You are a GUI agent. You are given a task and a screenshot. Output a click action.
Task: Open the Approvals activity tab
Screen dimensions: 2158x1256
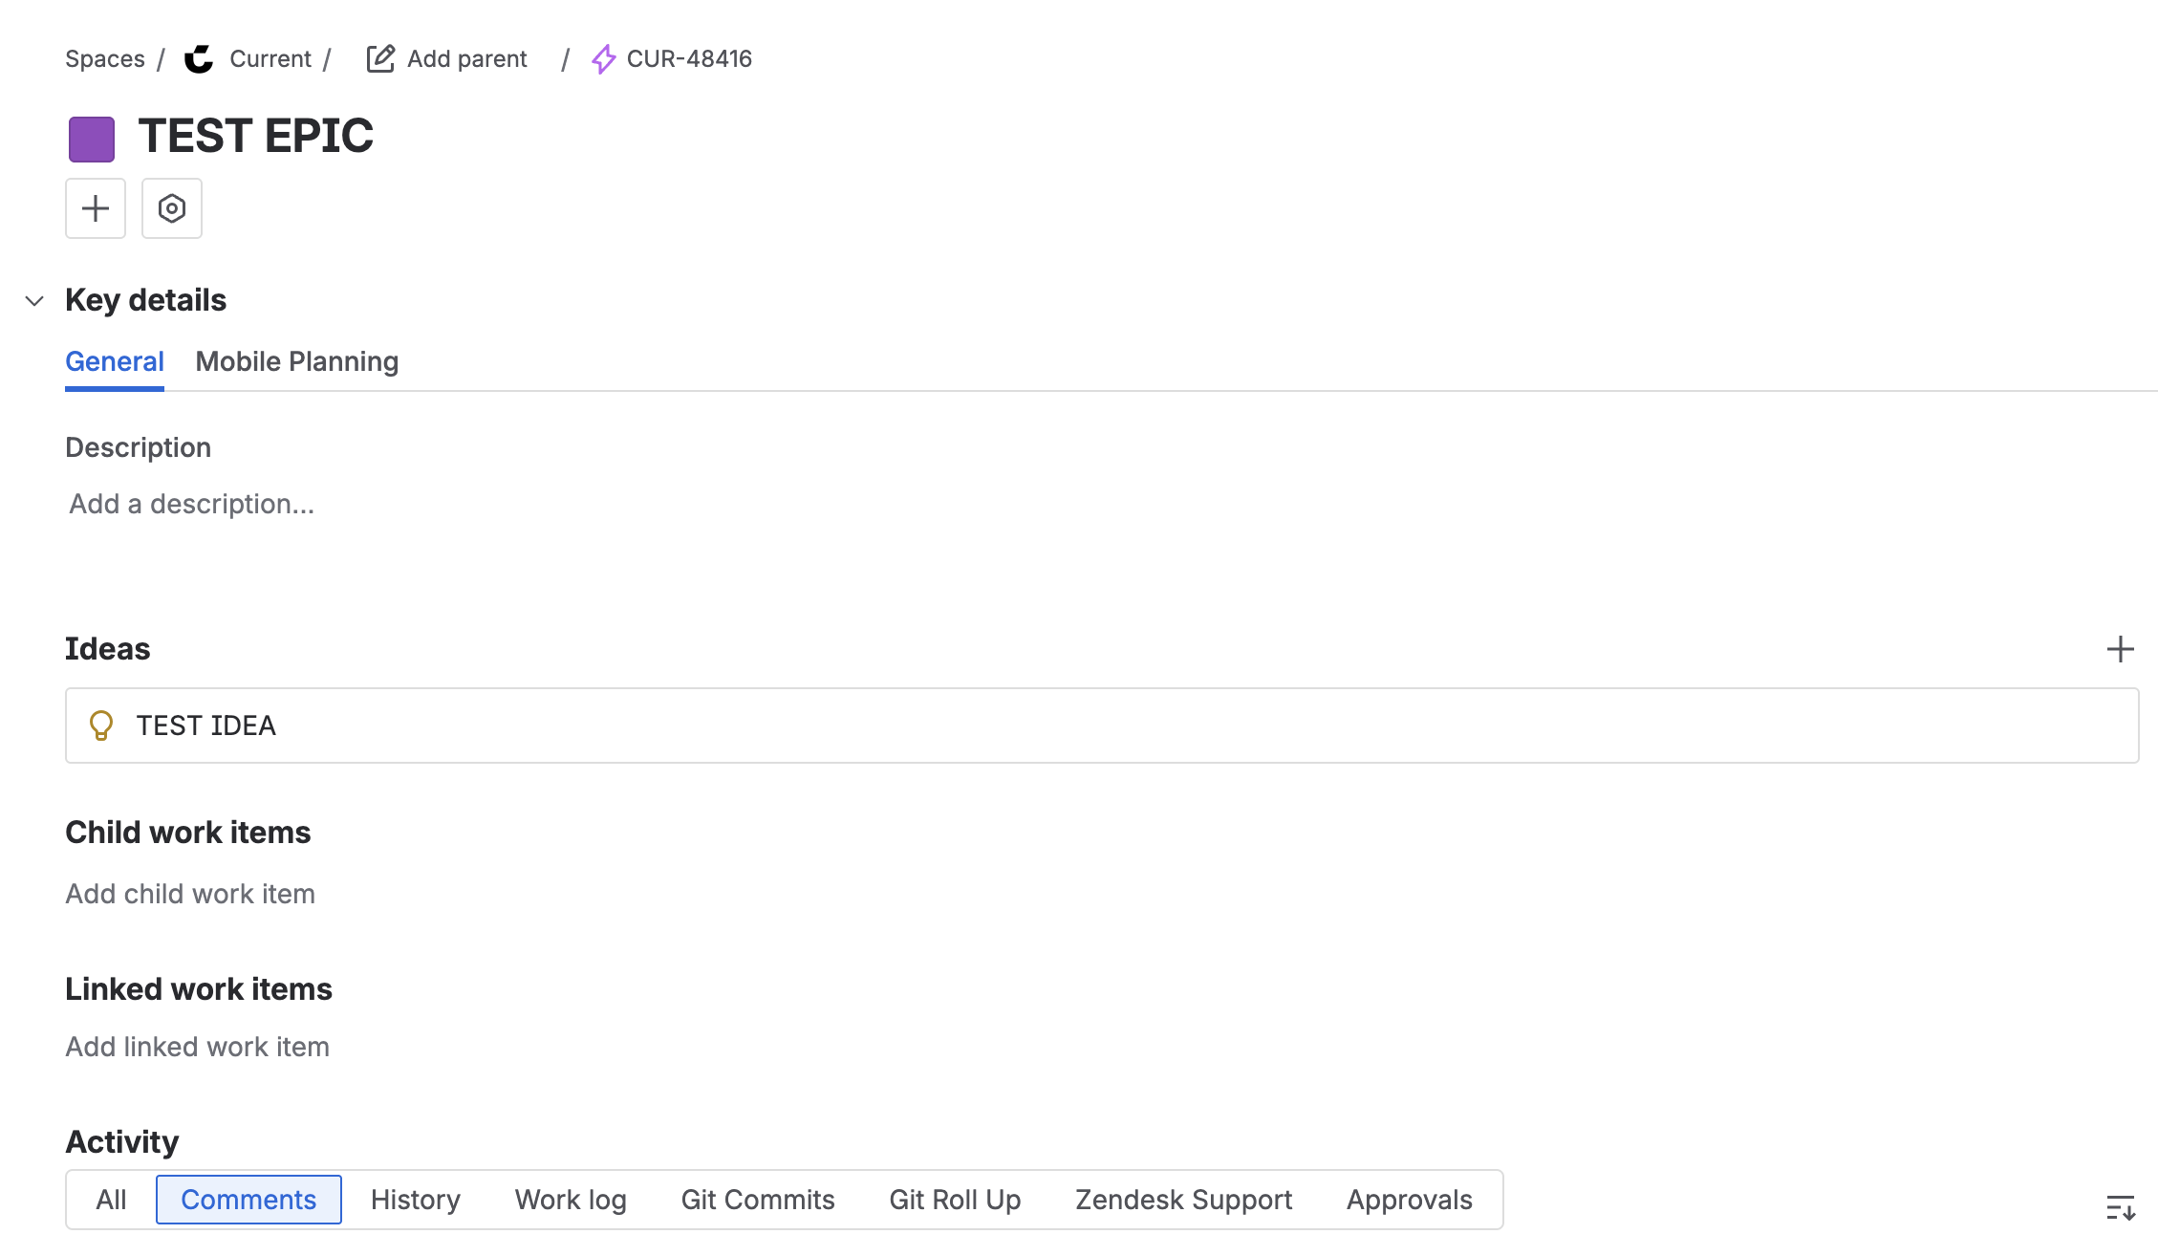click(x=1410, y=1200)
